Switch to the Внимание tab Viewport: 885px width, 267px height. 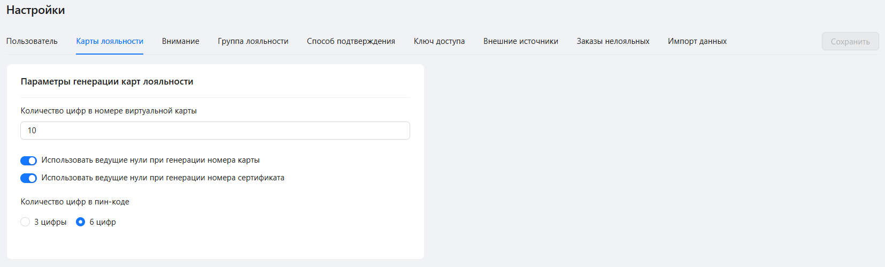pos(180,41)
